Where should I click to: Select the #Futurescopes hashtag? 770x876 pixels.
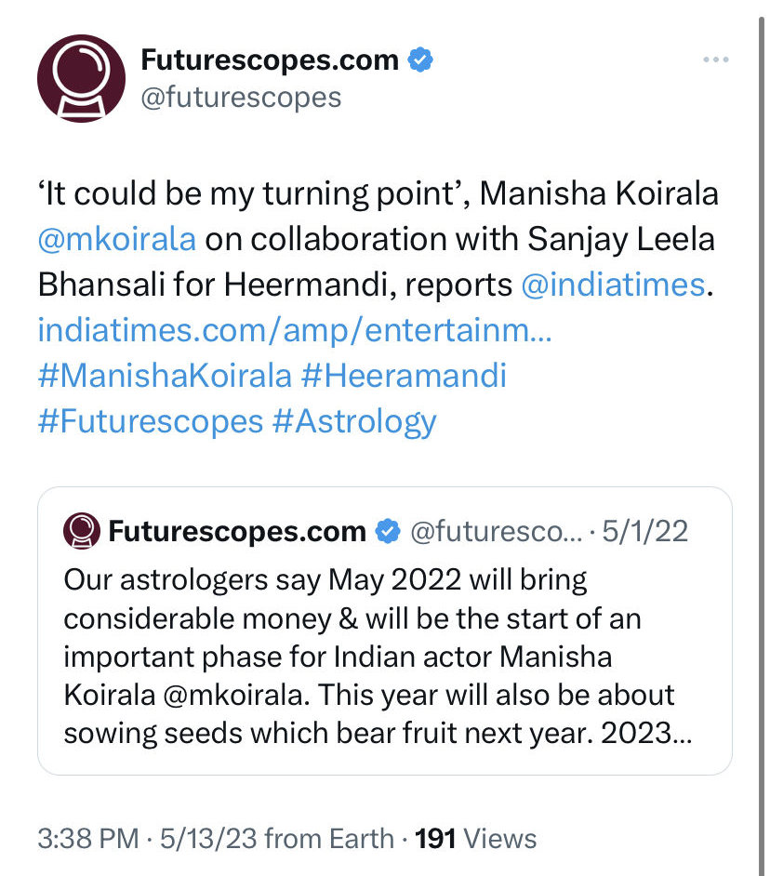point(151,420)
